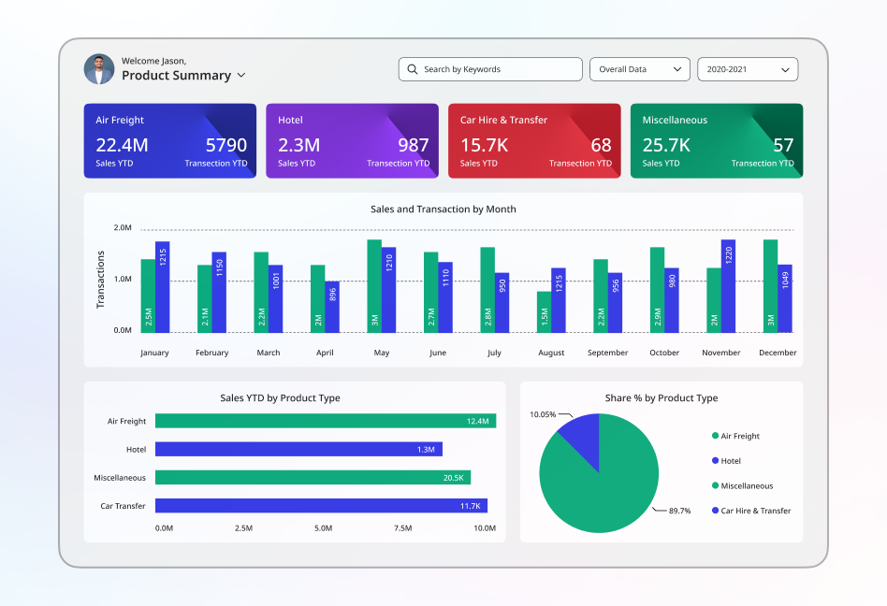Toggle Air Freight legend dot in pie chart
The image size is (887, 606).
pyautogui.click(x=715, y=435)
